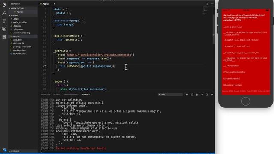Switch to the Problems tab
Viewport: 274px width, 154px height.
(x=45, y=95)
